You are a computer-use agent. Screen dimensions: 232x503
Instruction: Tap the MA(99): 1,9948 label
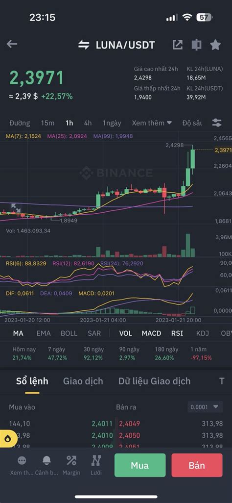click(113, 136)
